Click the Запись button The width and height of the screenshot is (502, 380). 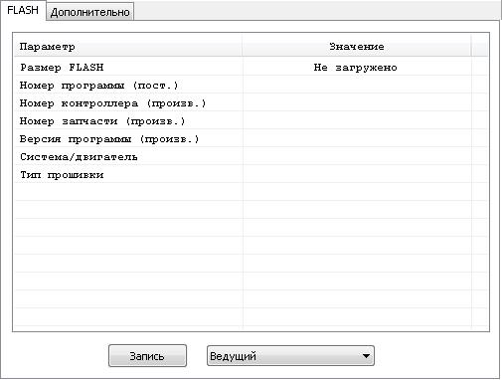[147, 356]
